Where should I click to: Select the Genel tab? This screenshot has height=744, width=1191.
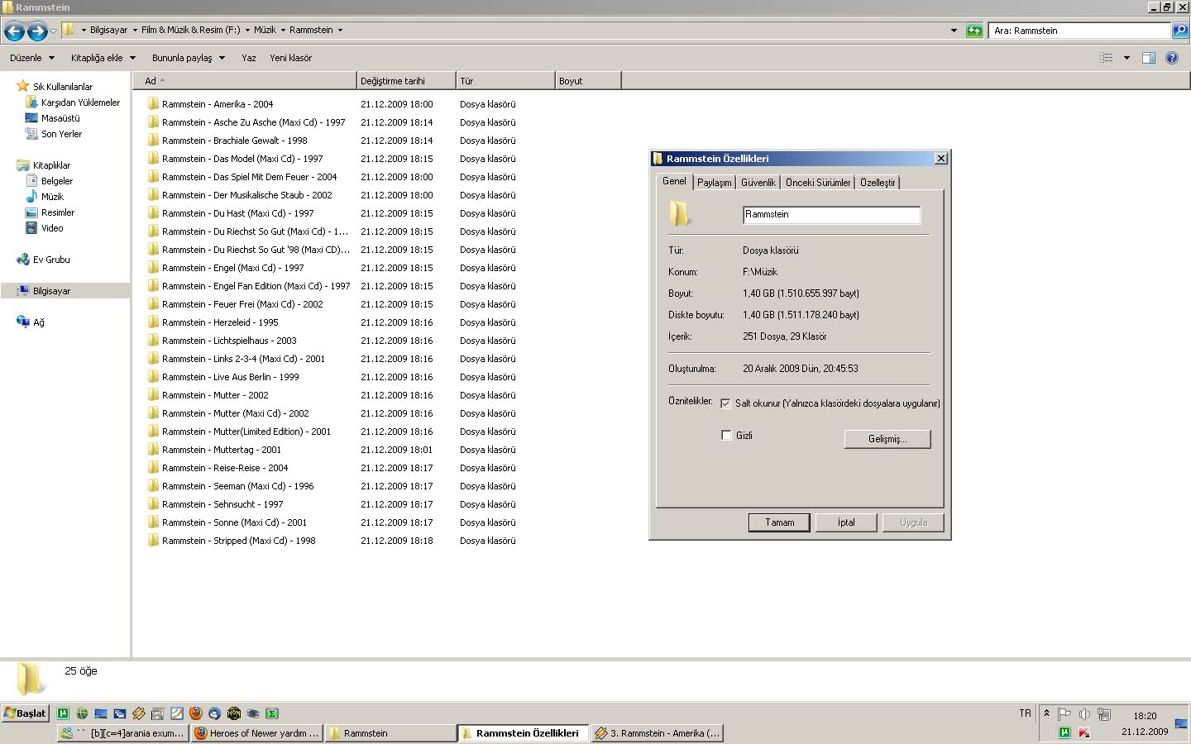[x=674, y=181]
